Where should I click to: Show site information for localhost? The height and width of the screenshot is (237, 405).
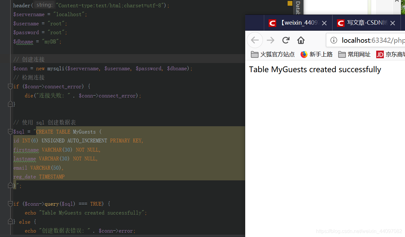tap(334, 40)
